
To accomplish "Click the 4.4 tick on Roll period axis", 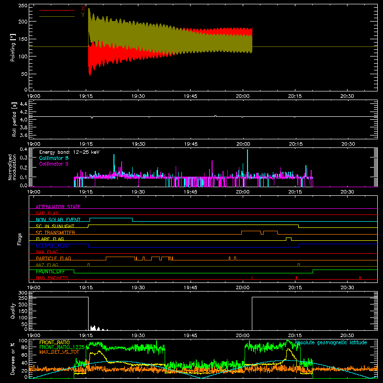I will pos(23,104).
